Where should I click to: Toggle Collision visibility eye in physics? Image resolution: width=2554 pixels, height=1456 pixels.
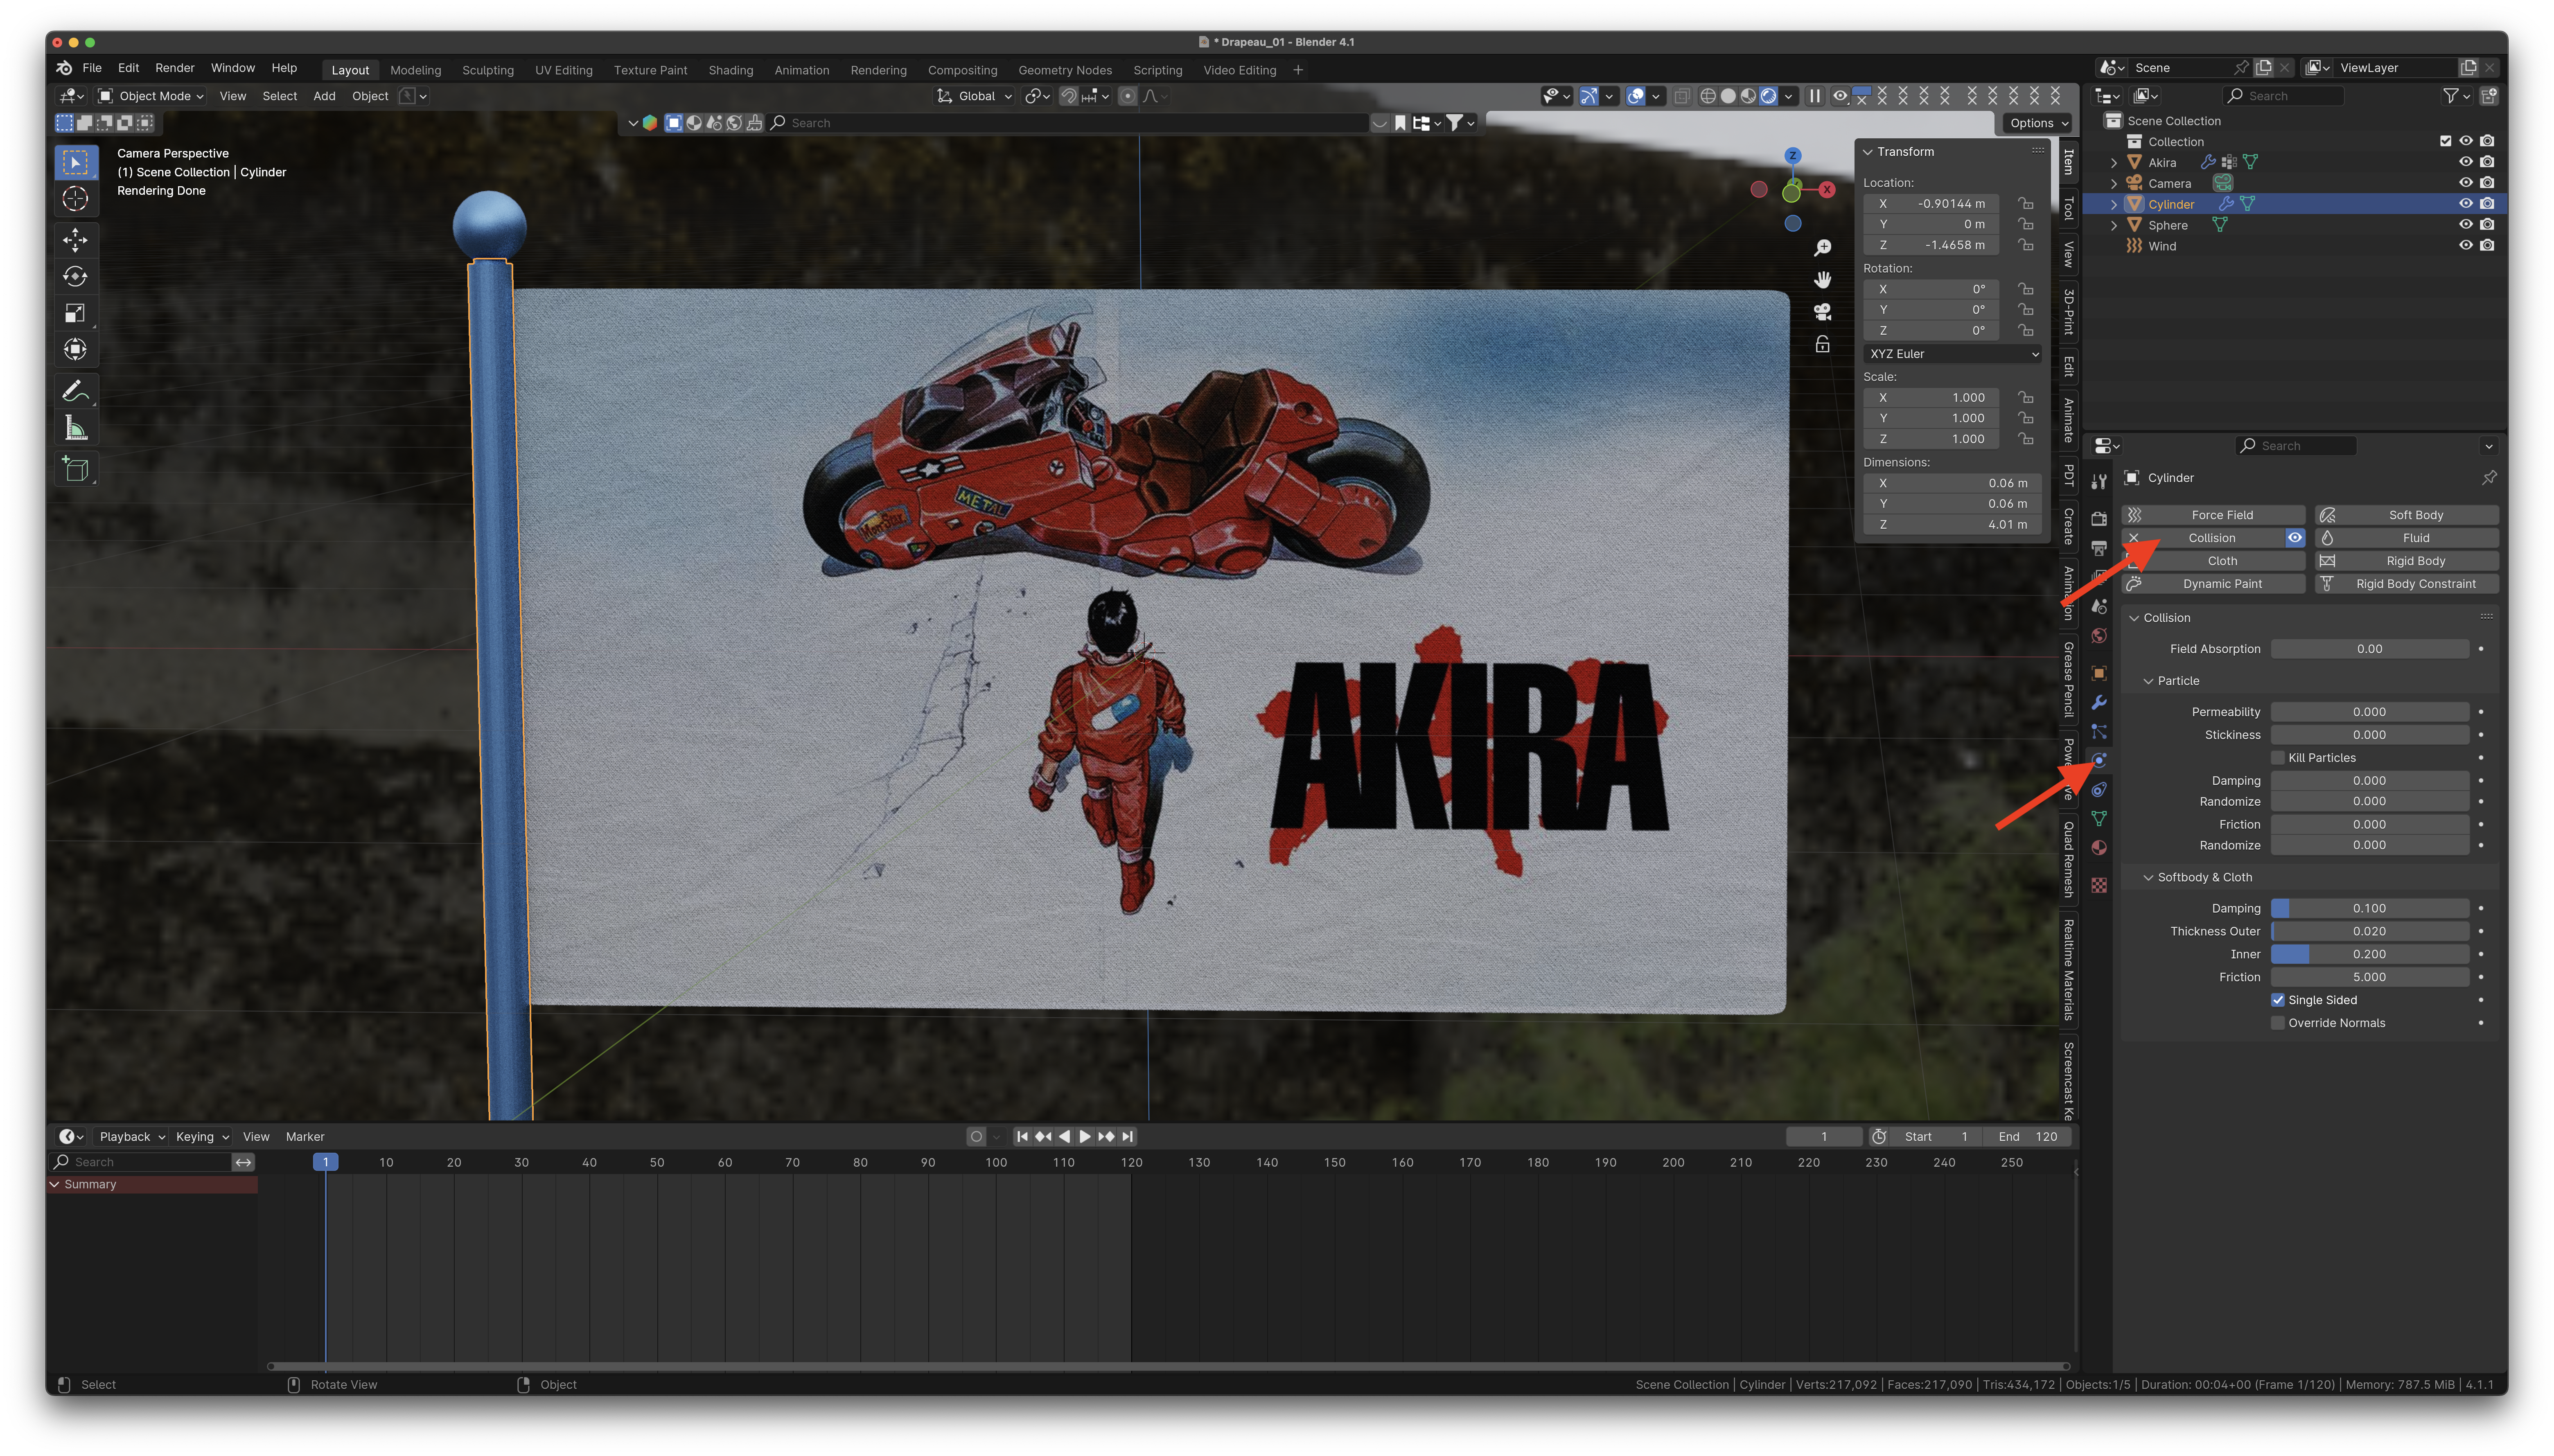coord(2295,538)
